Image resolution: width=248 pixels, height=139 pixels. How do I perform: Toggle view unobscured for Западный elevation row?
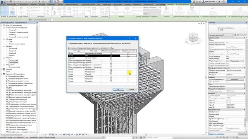click(x=111, y=81)
